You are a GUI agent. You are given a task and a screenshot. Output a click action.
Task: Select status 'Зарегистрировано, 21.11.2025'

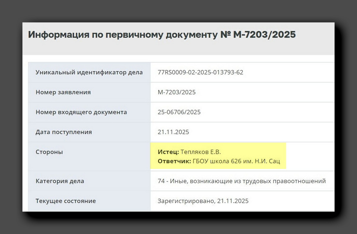click(x=203, y=201)
